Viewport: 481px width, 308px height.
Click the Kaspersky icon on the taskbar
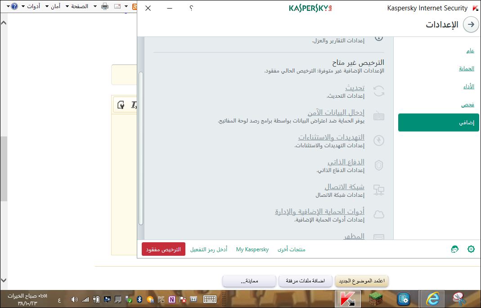(347, 299)
